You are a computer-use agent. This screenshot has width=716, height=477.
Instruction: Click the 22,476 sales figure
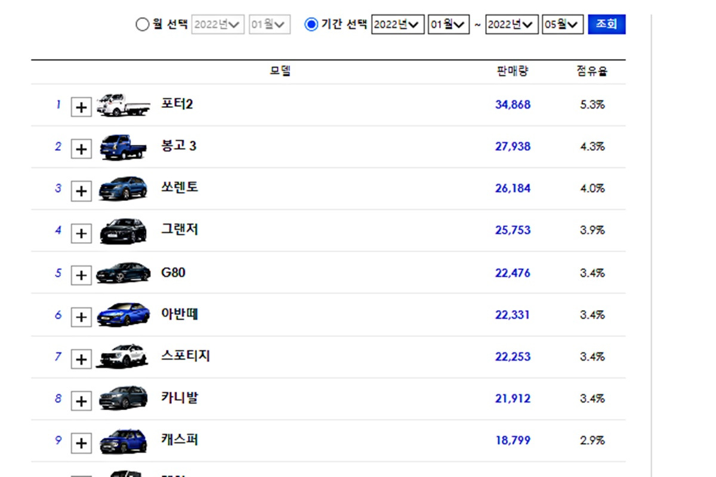(513, 273)
